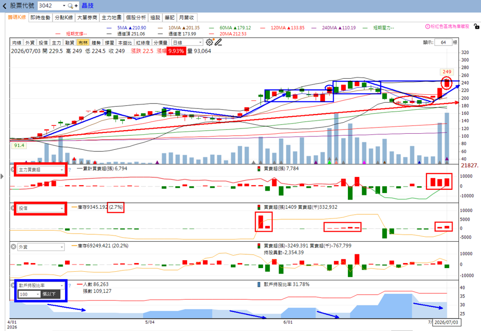
Task: Toggle the 紅綠燈 indicator
Action: [143, 43]
